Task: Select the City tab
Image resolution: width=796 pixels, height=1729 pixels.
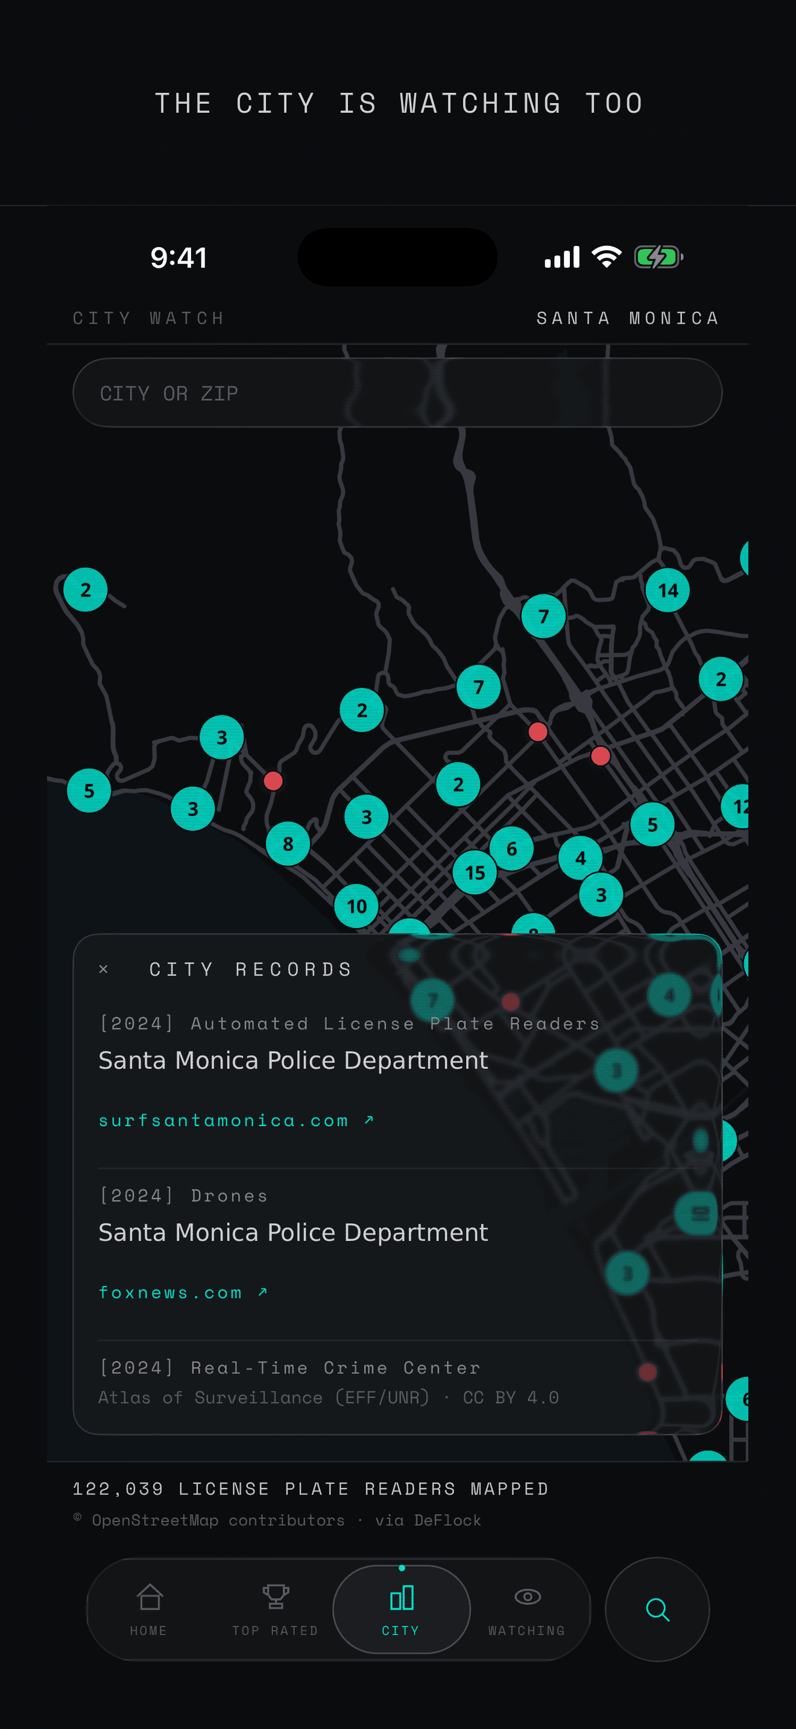Action: (402, 1610)
